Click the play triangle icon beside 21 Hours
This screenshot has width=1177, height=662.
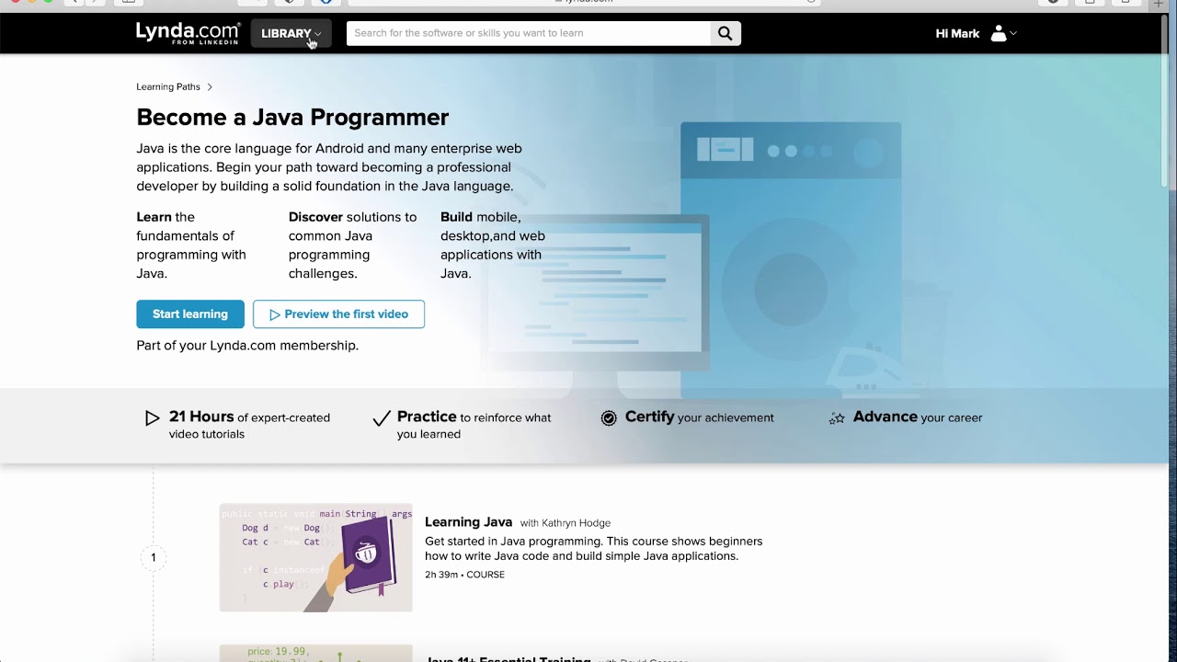[x=152, y=418]
